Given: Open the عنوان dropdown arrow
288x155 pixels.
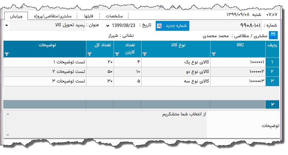Looking at the screenshot, I should (x=6, y=25).
